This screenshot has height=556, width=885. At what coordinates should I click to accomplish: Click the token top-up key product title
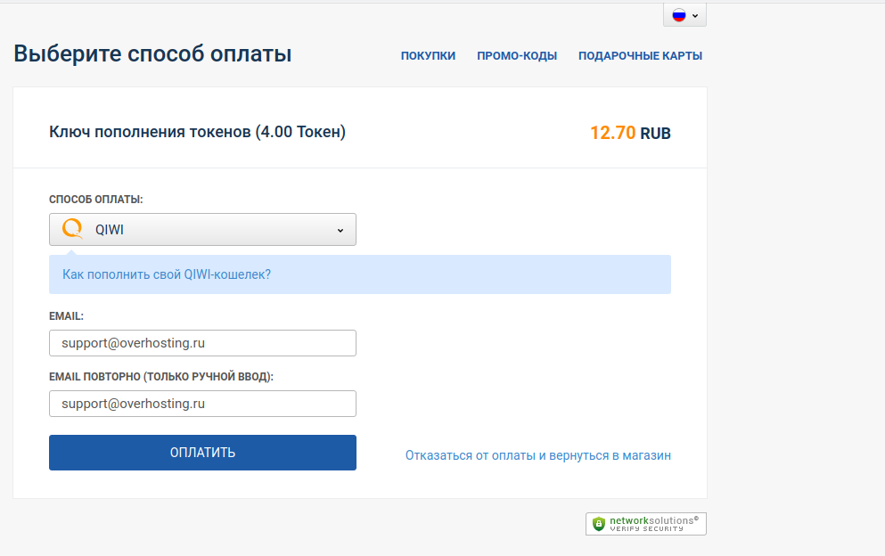pyautogui.click(x=198, y=132)
